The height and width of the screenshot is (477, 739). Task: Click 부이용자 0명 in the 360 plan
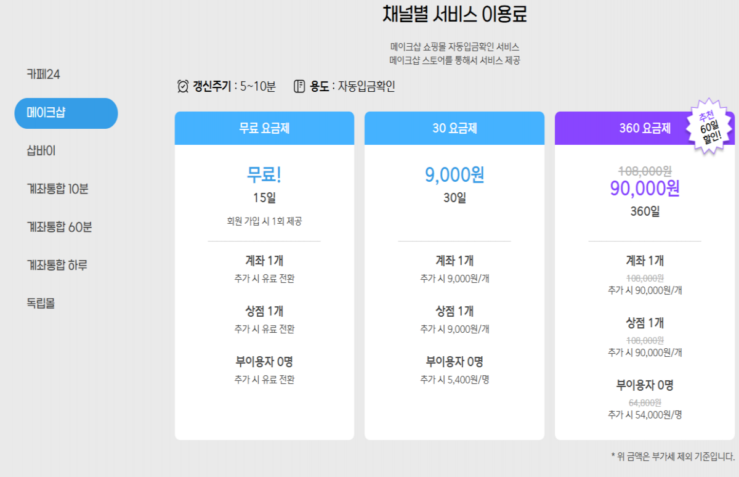(645, 386)
